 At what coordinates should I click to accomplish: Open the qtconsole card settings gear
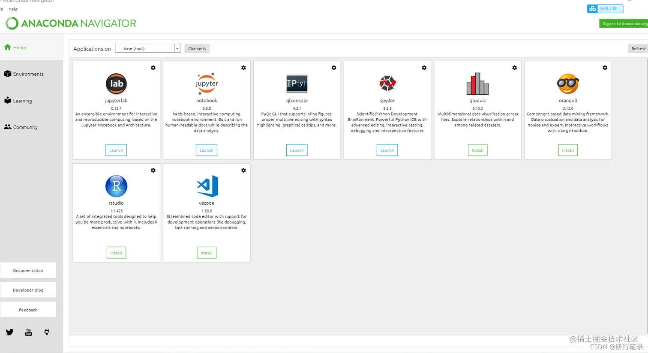[334, 68]
